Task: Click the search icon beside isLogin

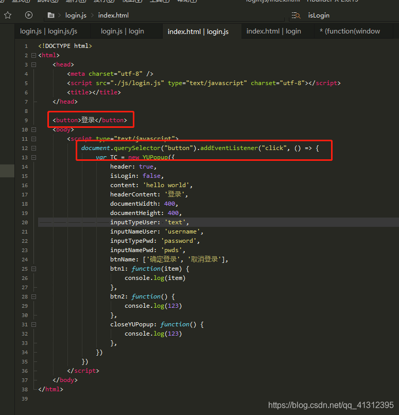Action: [296, 15]
